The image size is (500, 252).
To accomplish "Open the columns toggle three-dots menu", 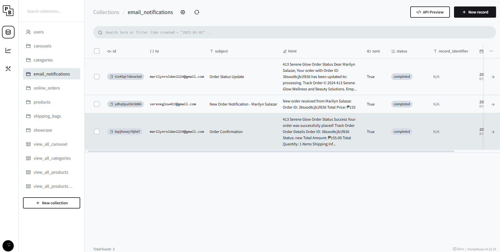I will point(491,51).
